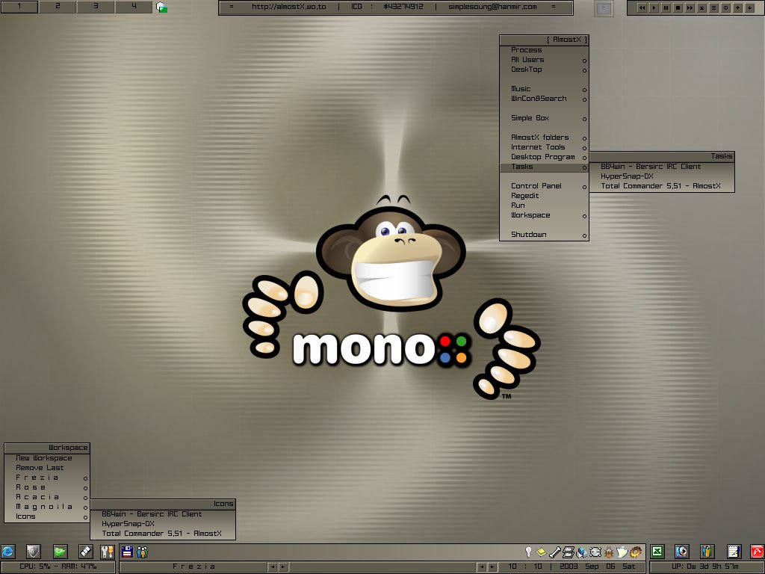The width and height of the screenshot is (765, 574).
Task: Open the media player shortcut icon
Action: coord(681,552)
